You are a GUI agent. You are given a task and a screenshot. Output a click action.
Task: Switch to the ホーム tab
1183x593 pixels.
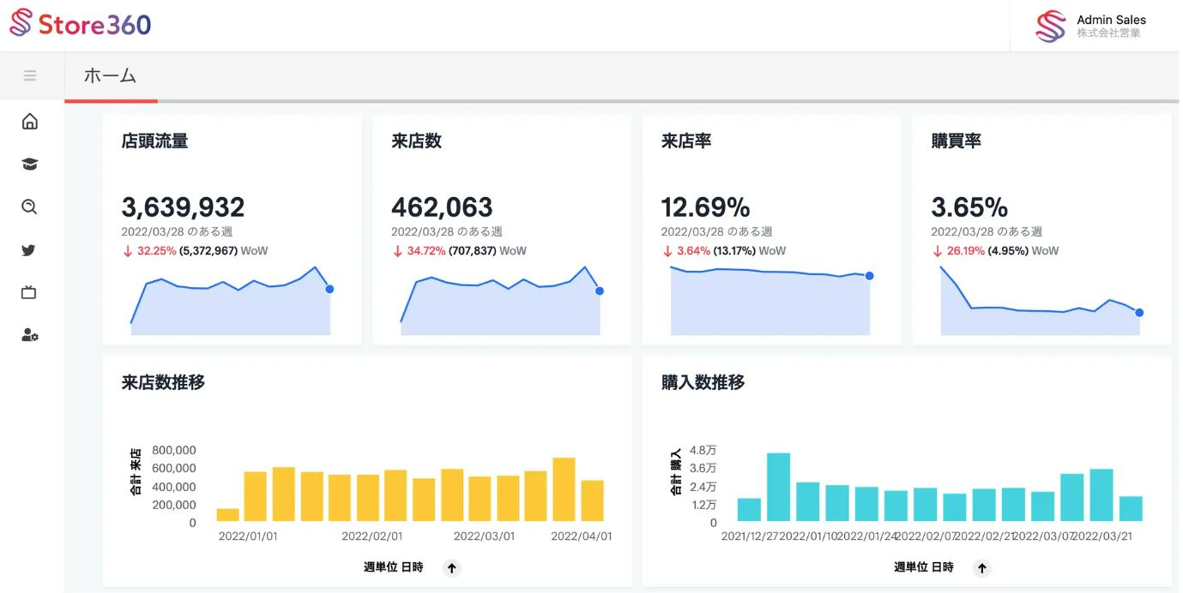110,75
